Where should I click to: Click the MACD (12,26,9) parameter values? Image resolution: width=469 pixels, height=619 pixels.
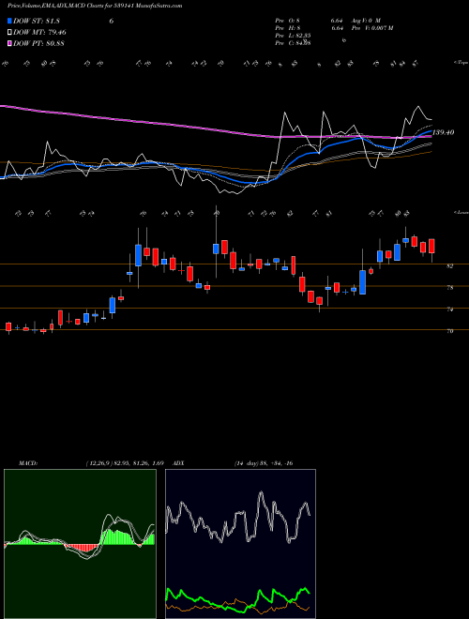[x=125, y=463]
